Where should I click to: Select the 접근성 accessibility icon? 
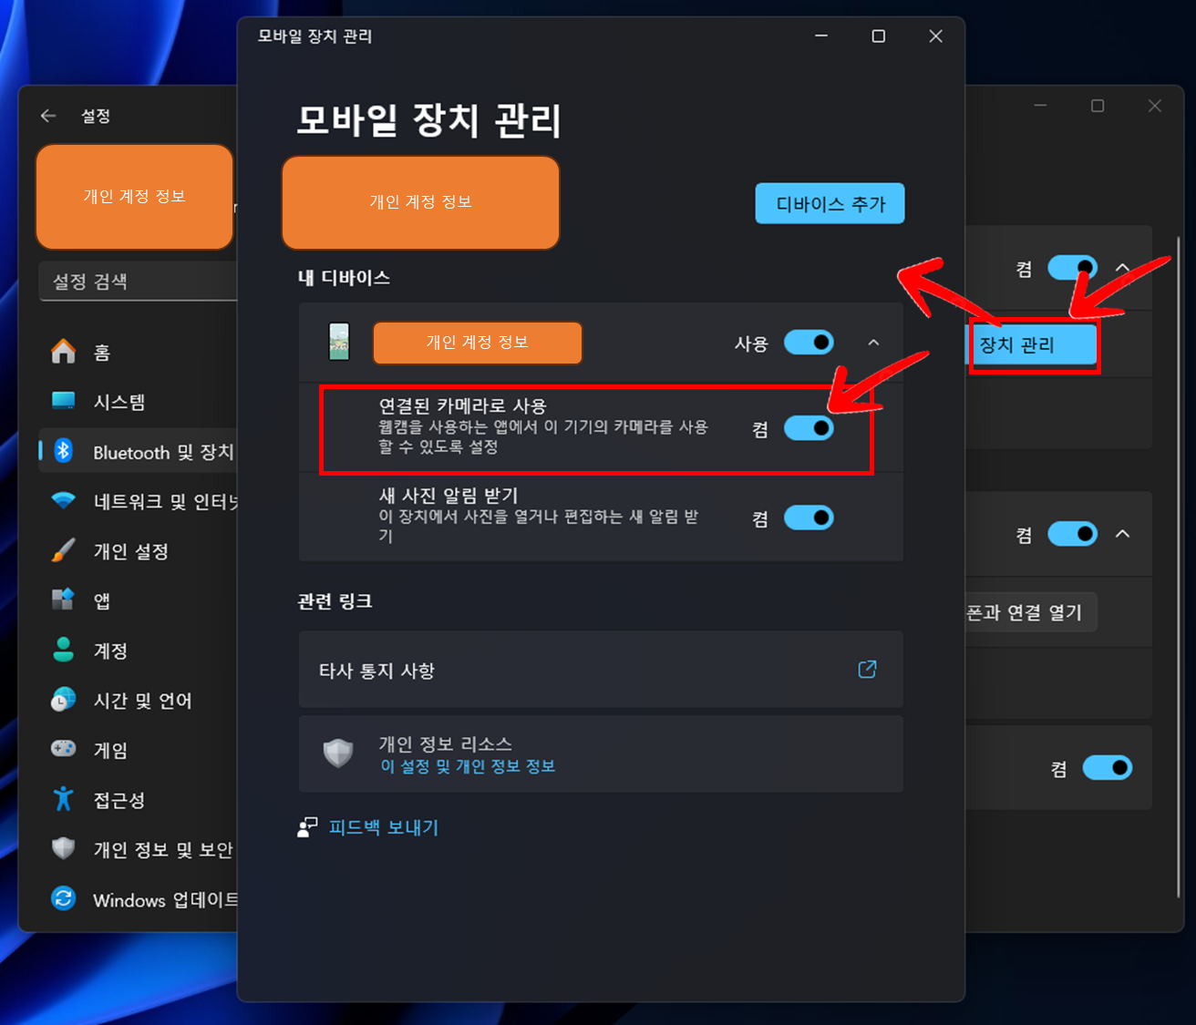[63, 799]
